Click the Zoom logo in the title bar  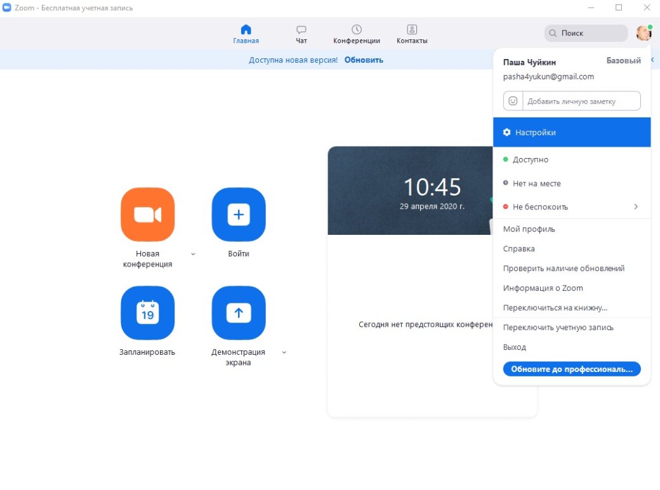tap(7, 8)
